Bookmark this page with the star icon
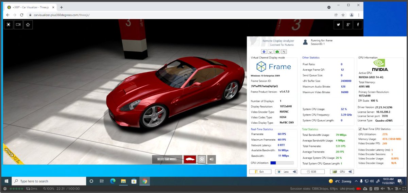 343,15
